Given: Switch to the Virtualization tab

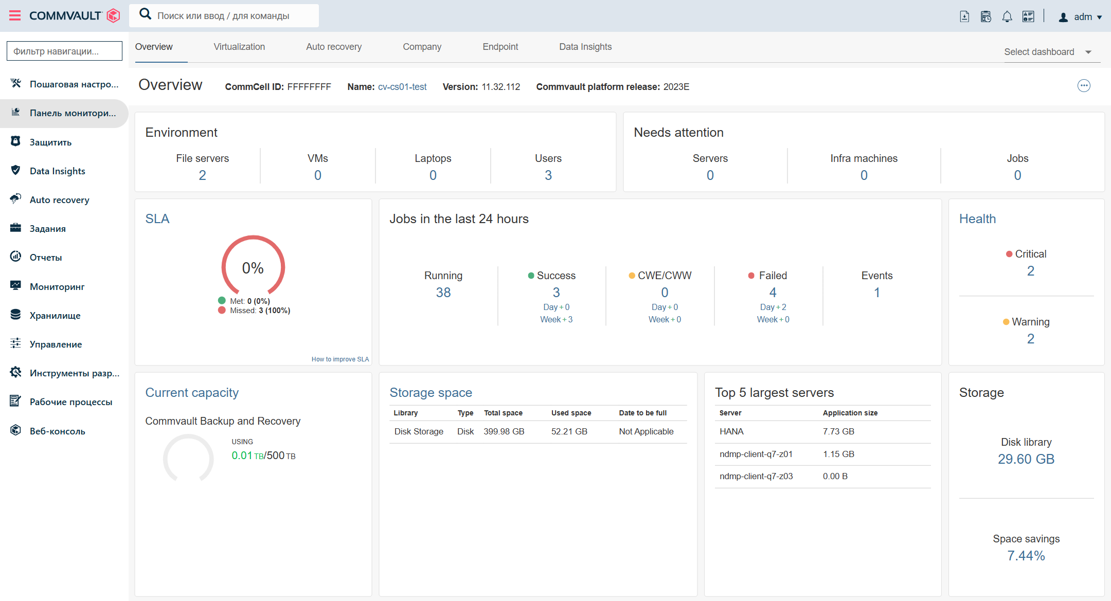Looking at the screenshot, I should coord(239,47).
